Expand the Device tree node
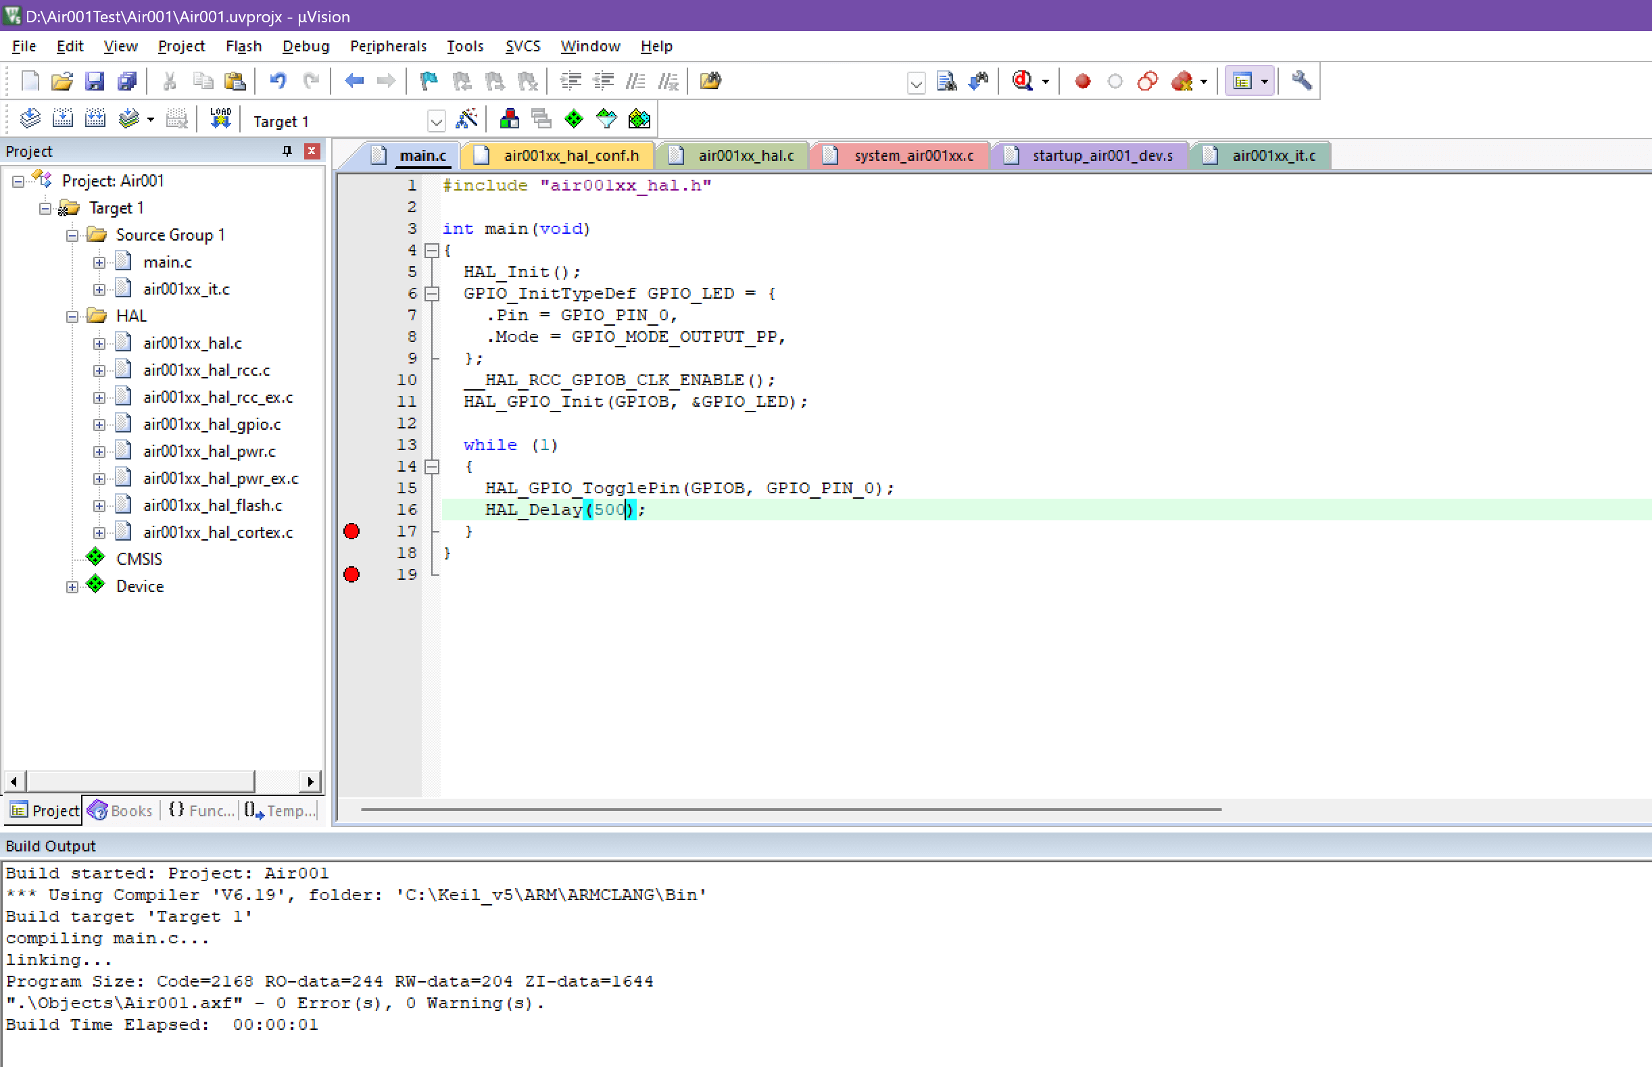The width and height of the screenshot is (1652, 1067). pos(72,587)
